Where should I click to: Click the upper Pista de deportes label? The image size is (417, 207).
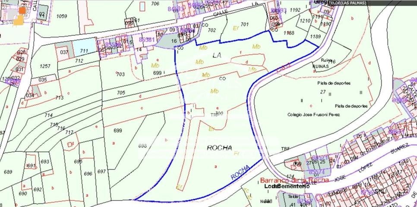(334, 83)
